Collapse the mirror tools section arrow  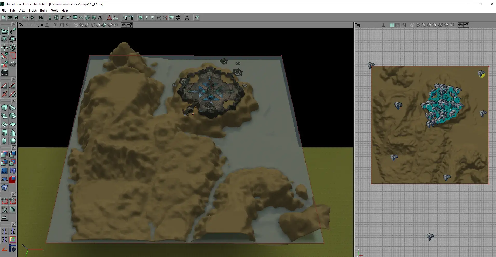(14, 224)
